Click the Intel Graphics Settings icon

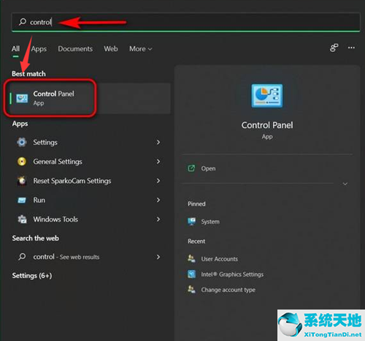(191, 274)
